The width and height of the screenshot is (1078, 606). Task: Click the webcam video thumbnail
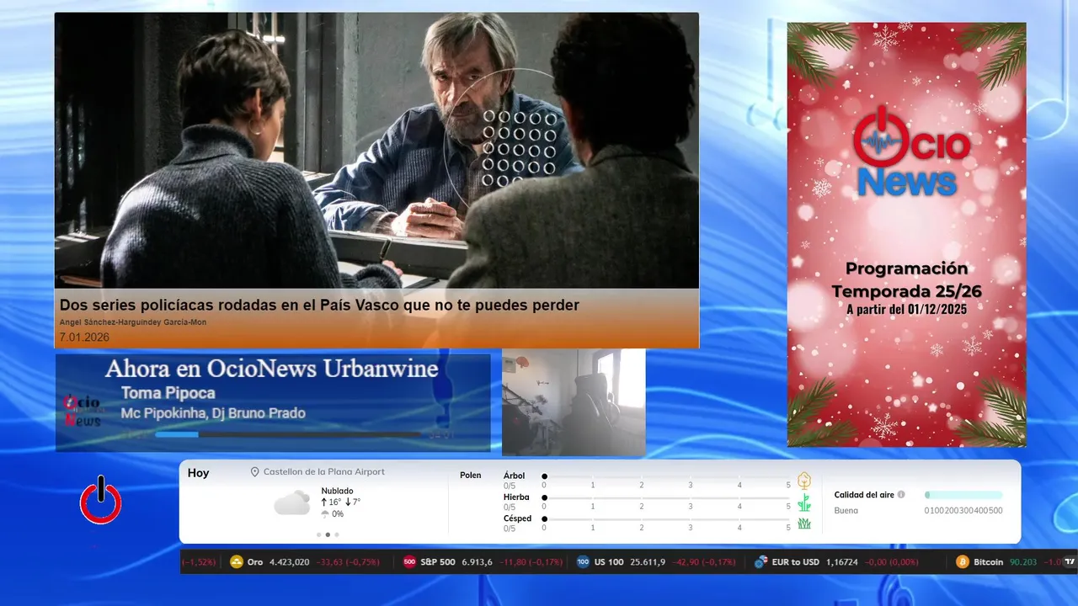click(574, 402)
